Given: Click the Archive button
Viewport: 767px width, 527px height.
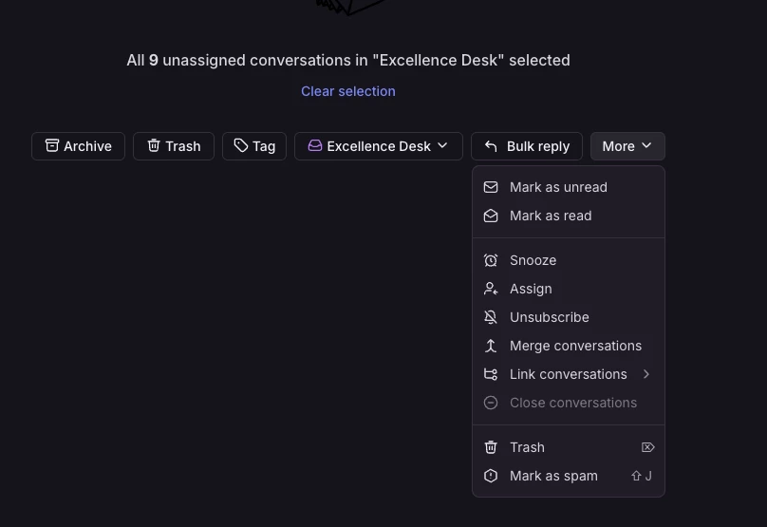Looking at the screenshot, I should (78, 146).
